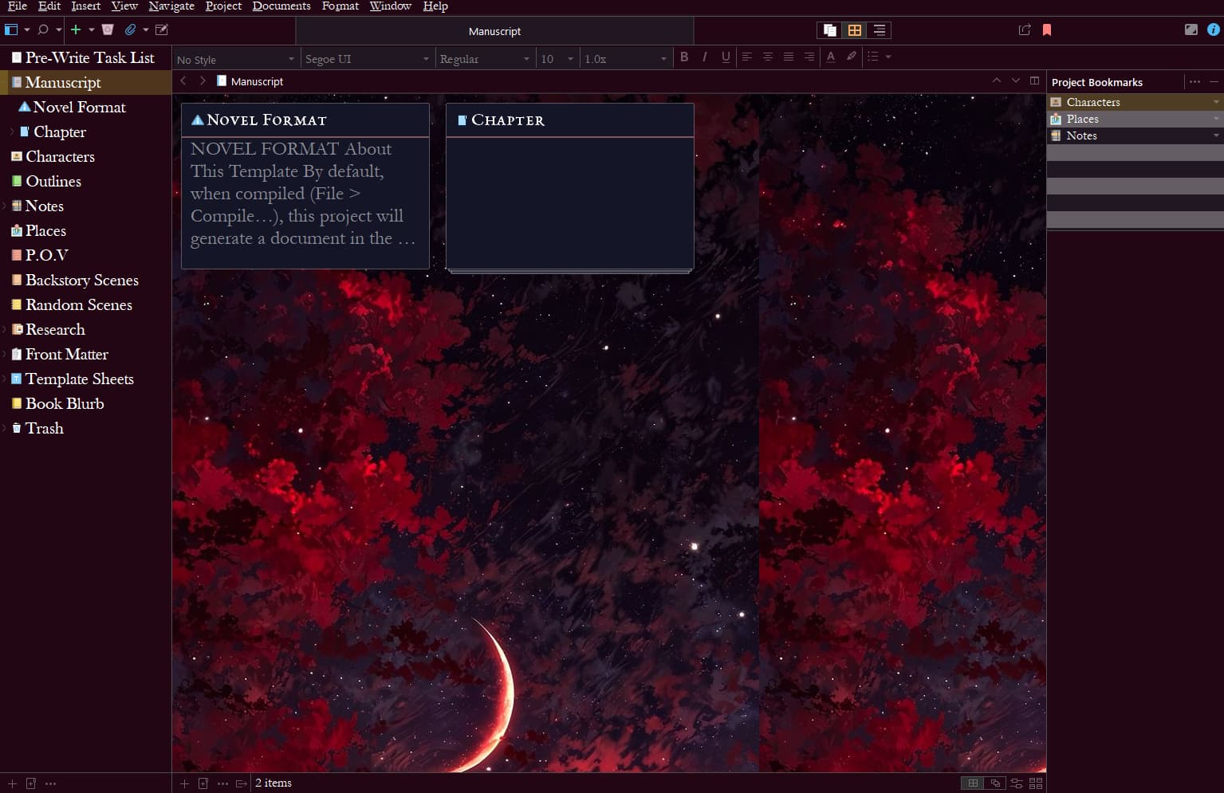
Task: Toggle Bold formatting
Action: pyautogui.click(x=684, y=57)
